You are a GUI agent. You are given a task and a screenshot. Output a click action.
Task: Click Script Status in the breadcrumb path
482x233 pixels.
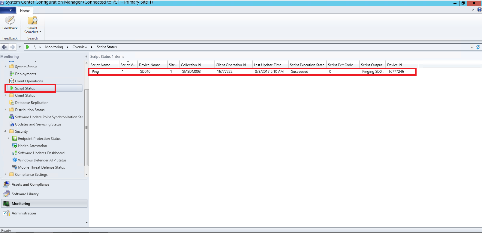click(107, 47)
